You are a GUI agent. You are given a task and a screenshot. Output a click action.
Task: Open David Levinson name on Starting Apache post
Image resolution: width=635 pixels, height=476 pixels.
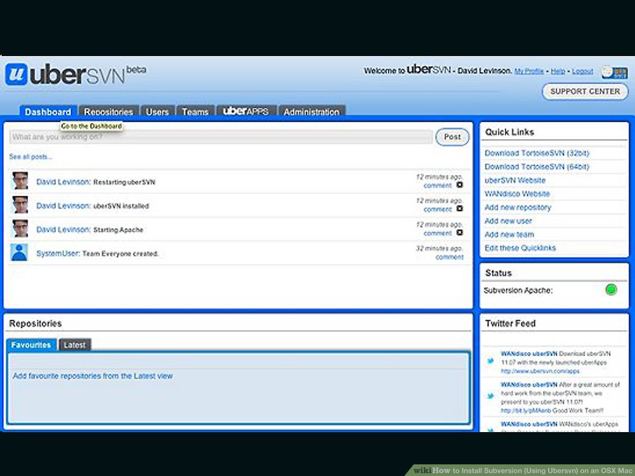pos(63,230)
